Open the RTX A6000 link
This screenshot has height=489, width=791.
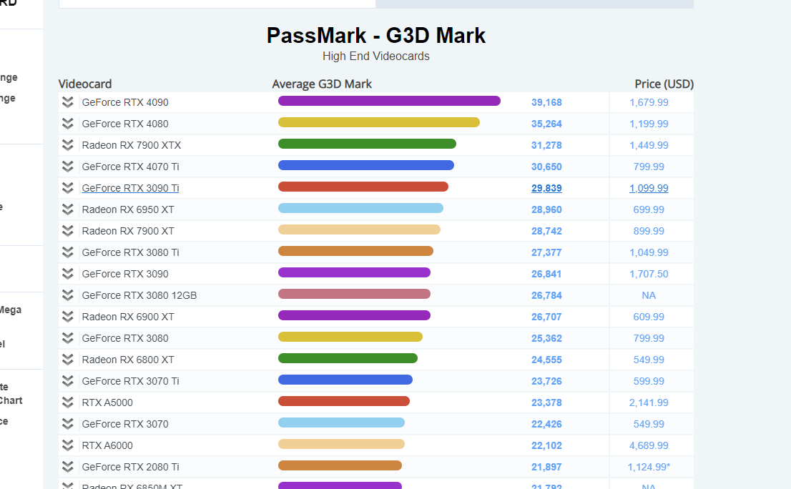[107, 445]
